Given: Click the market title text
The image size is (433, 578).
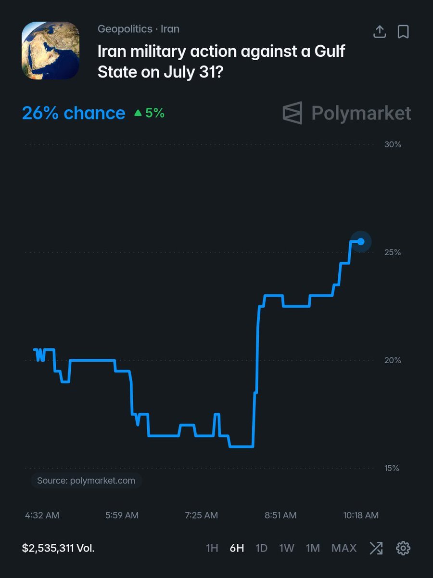Looking at the screenshot, I should point(222,61).
